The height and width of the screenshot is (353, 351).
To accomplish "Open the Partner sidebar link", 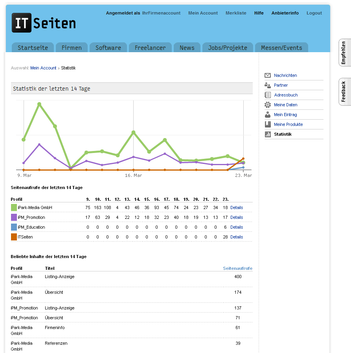I will point(281,85).
